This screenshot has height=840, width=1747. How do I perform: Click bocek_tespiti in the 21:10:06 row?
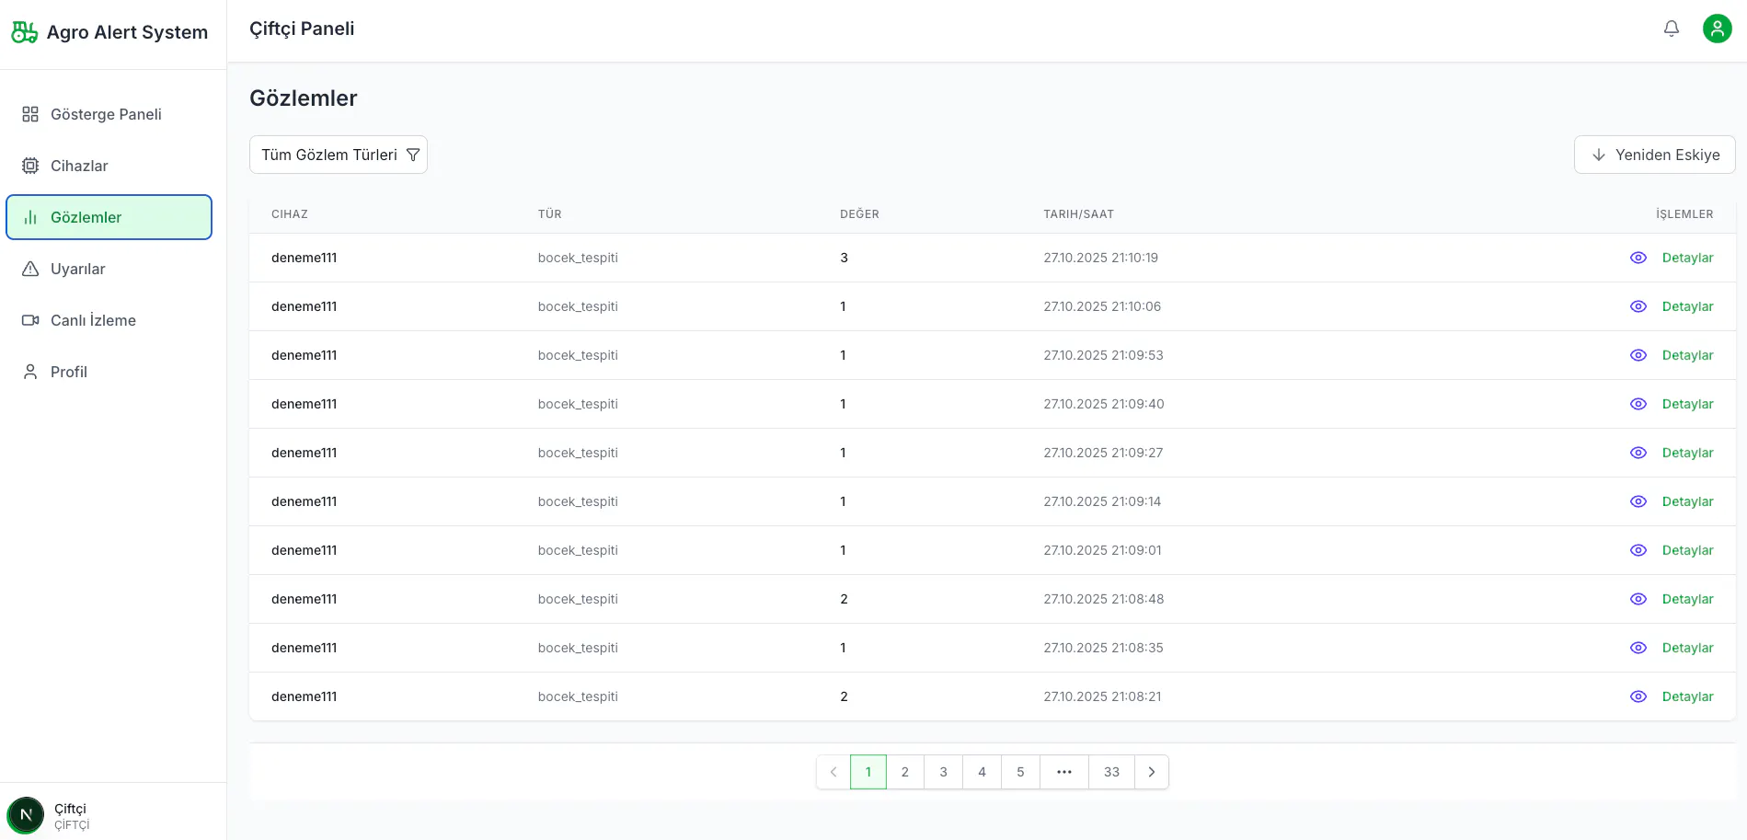(578, 306)
